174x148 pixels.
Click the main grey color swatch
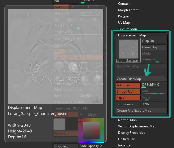coord(59,124)
